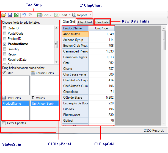Redo the last undone action
The image size is (168, 153).
30,15
